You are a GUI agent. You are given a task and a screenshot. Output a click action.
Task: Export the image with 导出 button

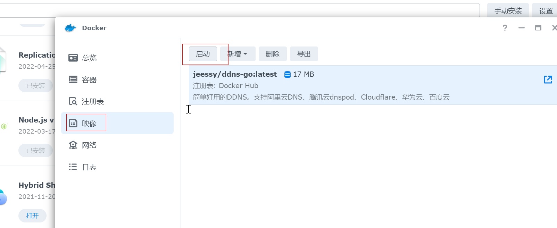click(x=304, y=54)
